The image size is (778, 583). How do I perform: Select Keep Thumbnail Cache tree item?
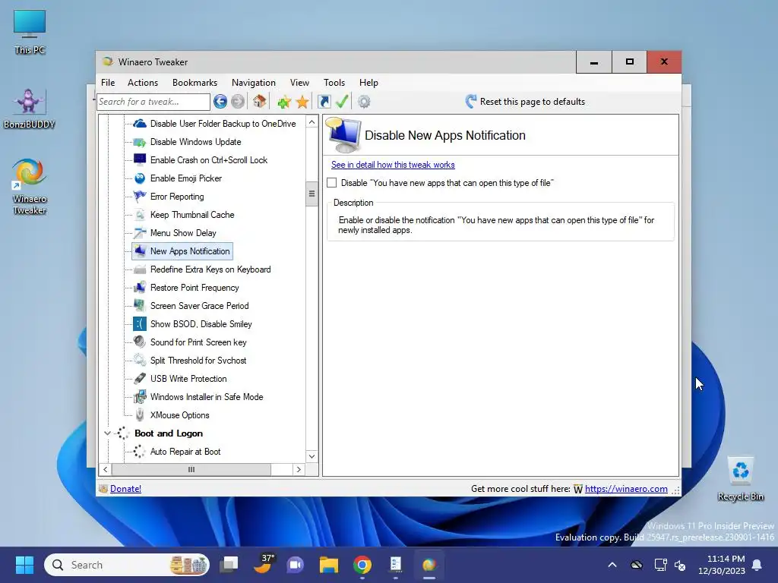click(x=192, y=215)
